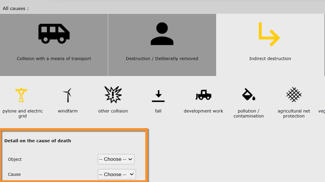This screenshot has height=182, width=325.
Task: Open the Object dropdown
Action: click(116, 159)
